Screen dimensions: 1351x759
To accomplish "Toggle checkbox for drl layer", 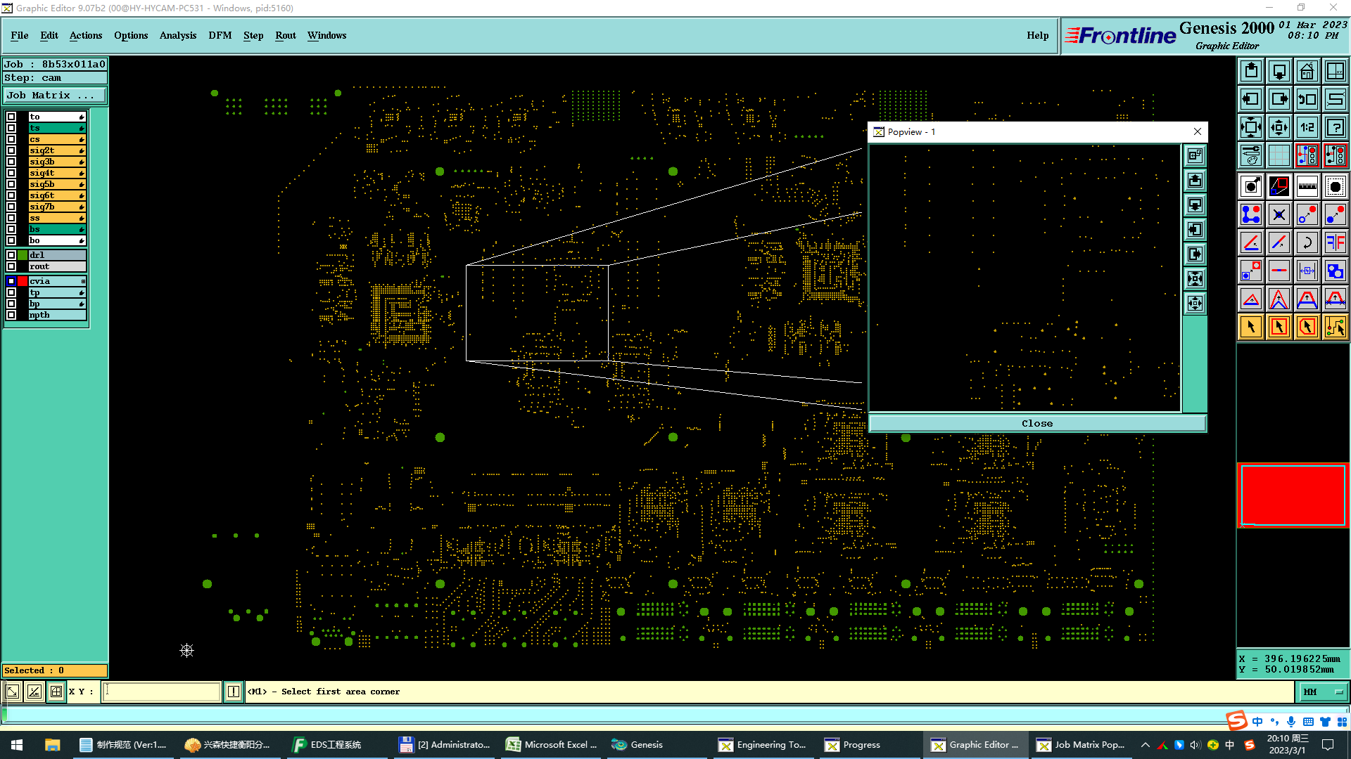I will (x=11, y=255).
